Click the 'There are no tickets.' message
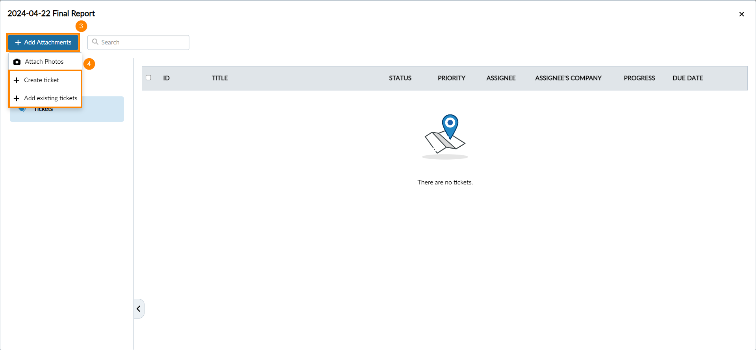 tap(445, 182)
